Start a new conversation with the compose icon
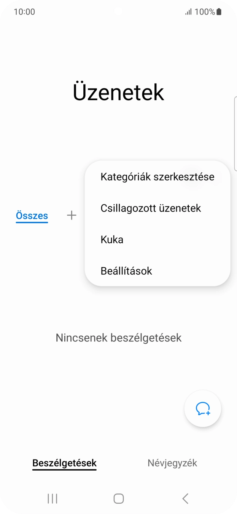237x514 pixels. click(x=203, y=408)
